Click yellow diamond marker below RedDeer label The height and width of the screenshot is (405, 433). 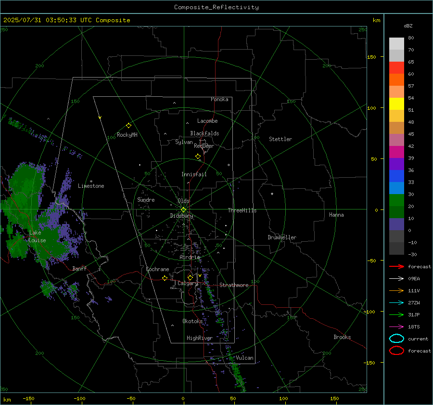point(198,157)
